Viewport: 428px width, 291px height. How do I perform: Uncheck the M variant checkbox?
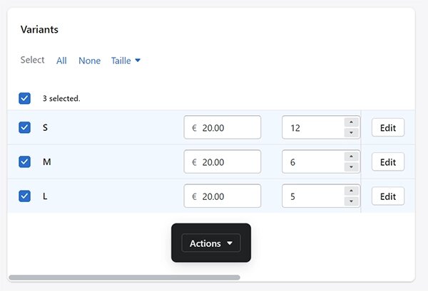(24, 162)
